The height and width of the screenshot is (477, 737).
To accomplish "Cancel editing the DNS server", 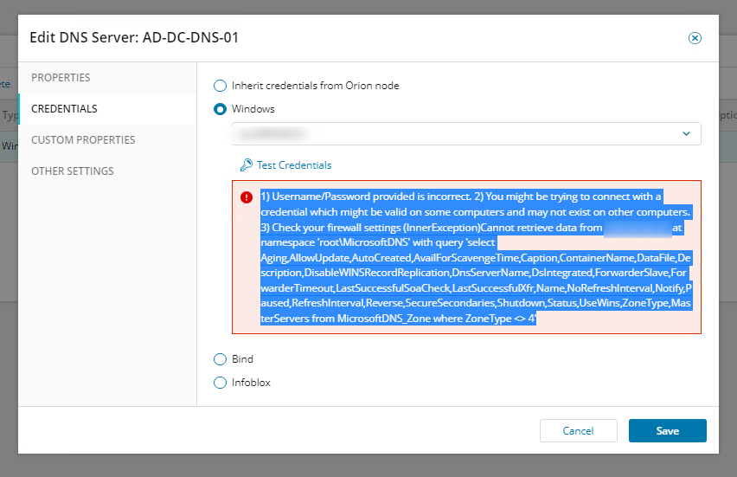I will 578,430.
